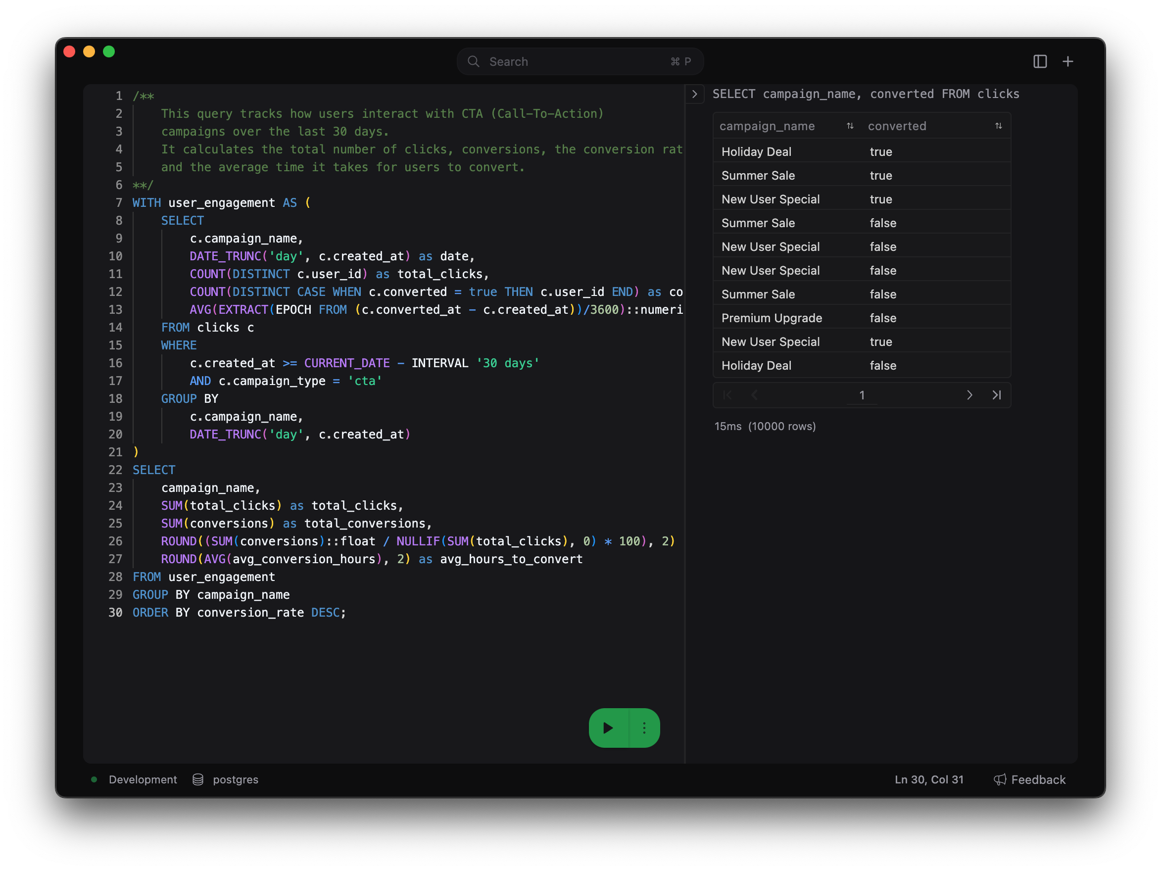Maximize window with green traffic light
The image size is (1161, 871).
[x=109, y=51]
